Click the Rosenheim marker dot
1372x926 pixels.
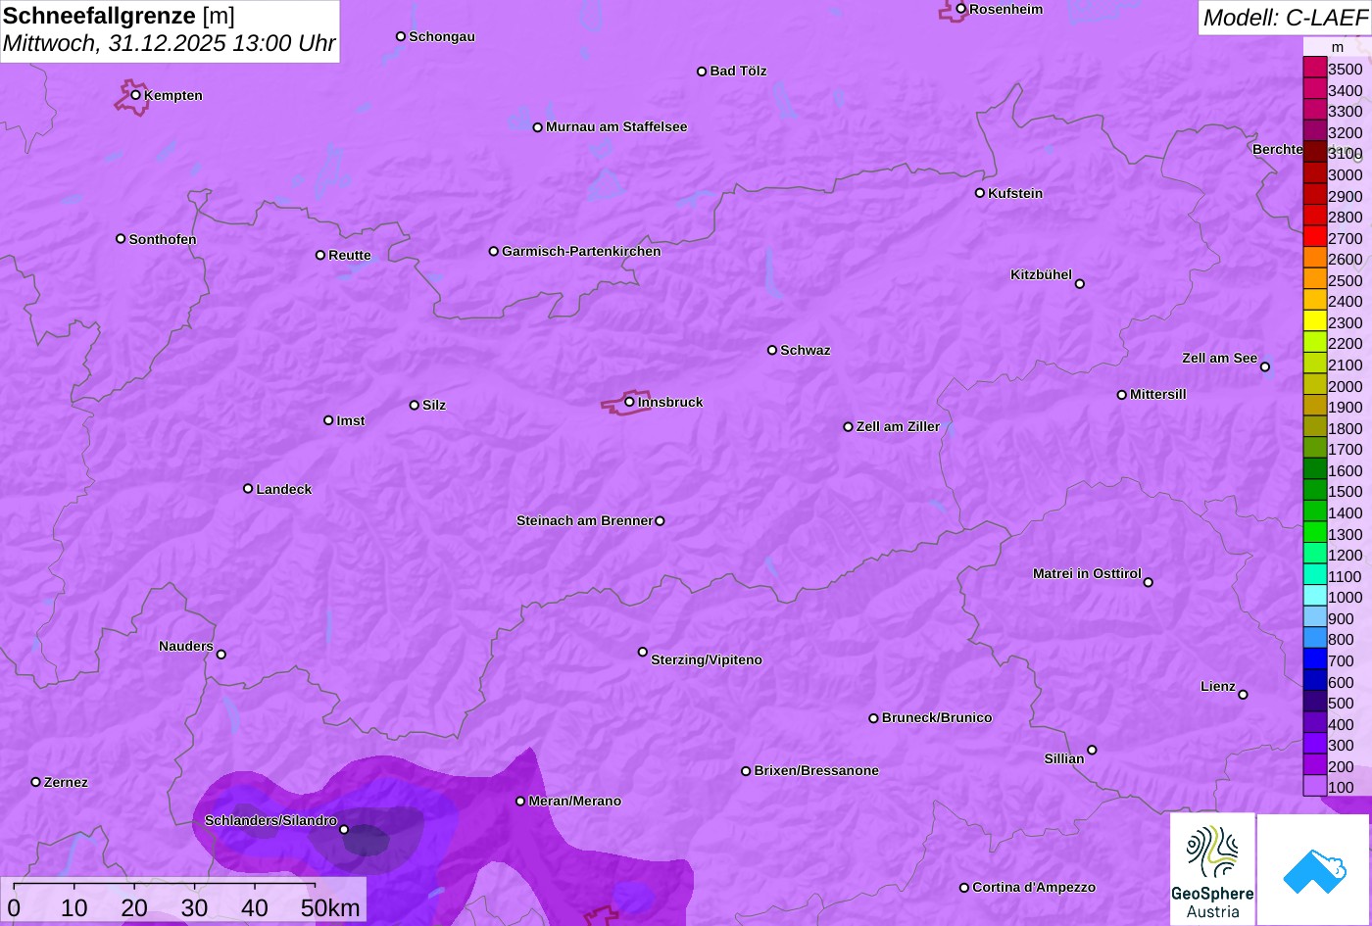point(960,9)
